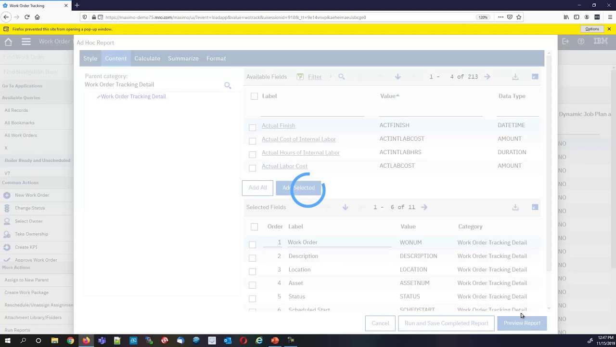This screenshot has height=347, width=616.
Task: Click the Label filter field in Available Fields
Action: pos(312,111)
